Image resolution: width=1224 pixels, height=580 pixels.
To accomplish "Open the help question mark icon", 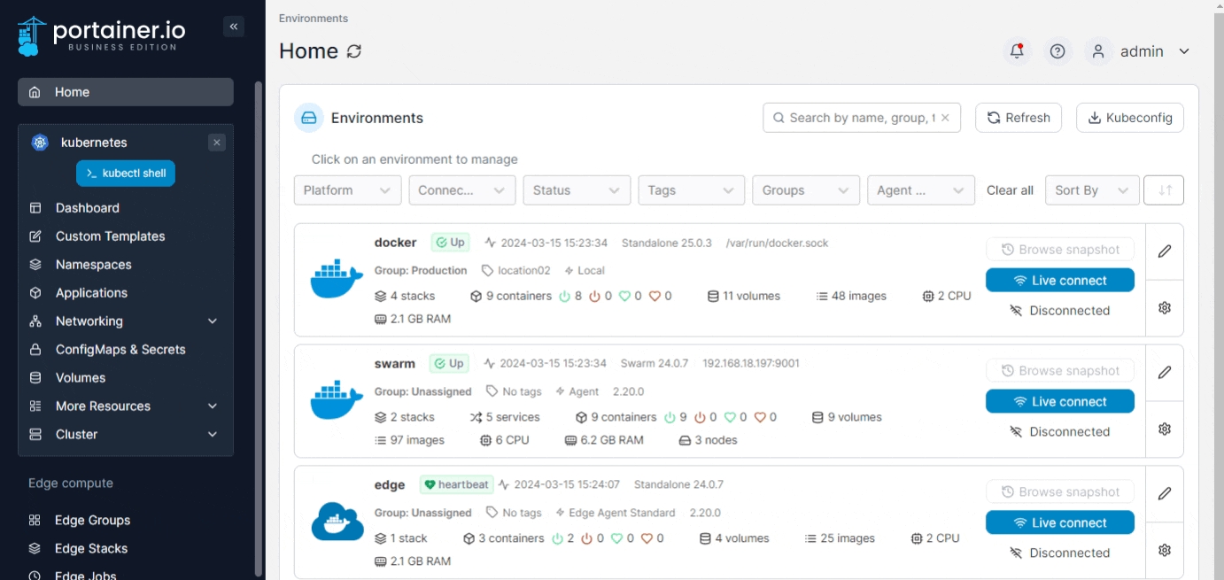I will [1057, 51].
